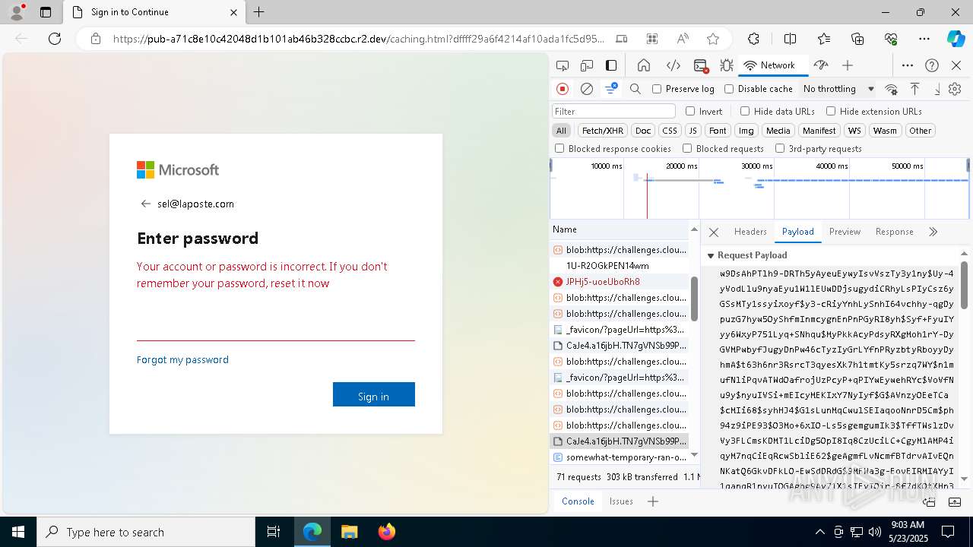Import a HAR file with upload arrow

pos(915,89)
